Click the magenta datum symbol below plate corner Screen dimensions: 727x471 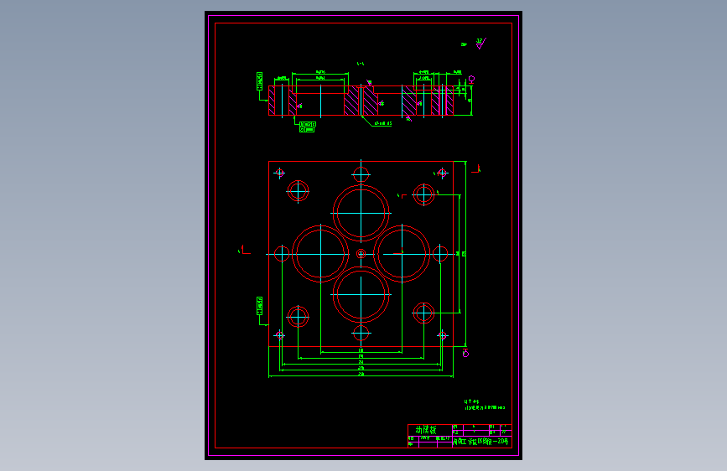465,354
